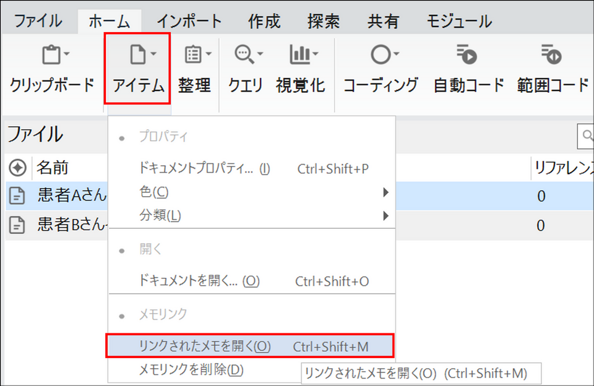Click the 整理 organize icon

pyautogui.click(x=194, y=56)
